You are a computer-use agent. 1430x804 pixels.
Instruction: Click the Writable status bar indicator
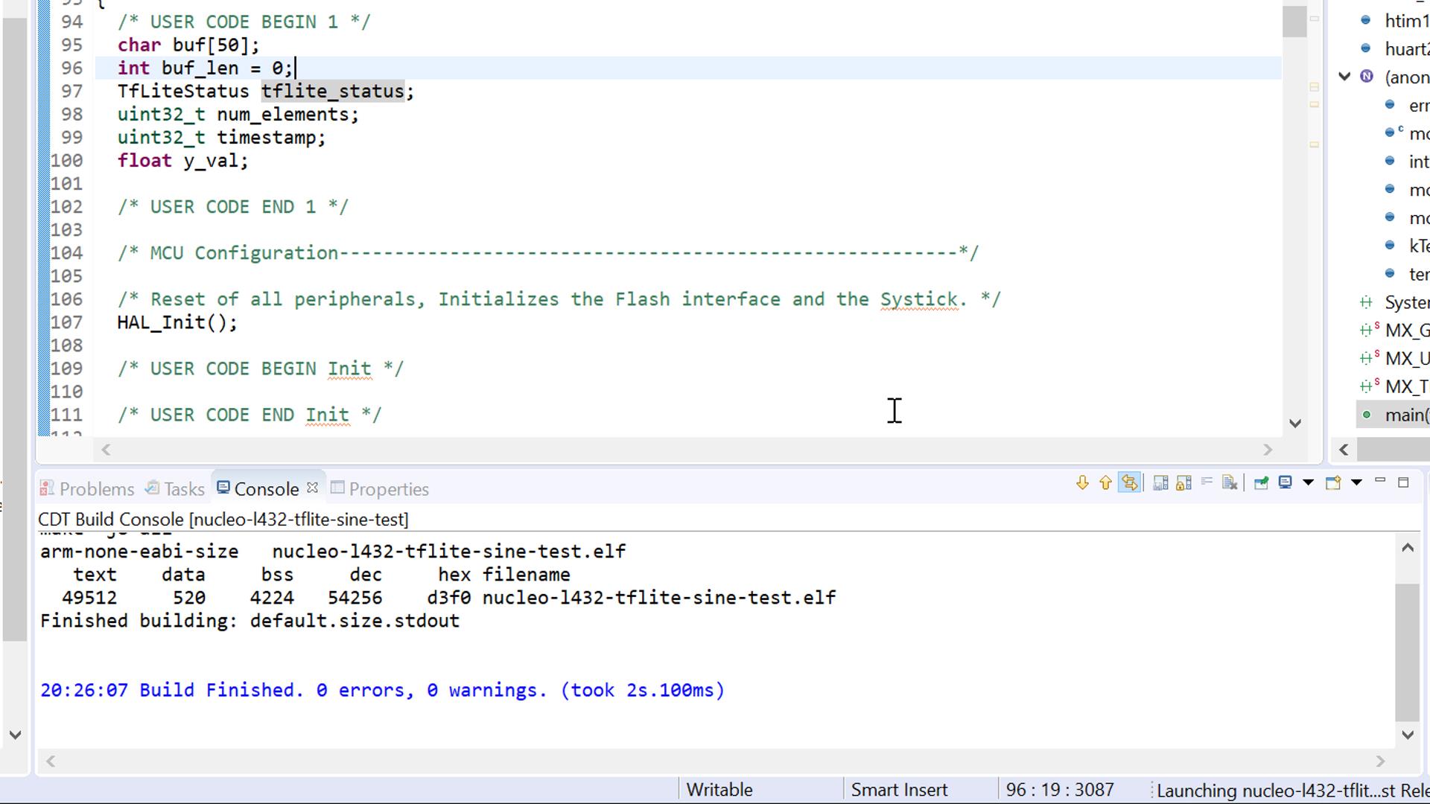720,789
